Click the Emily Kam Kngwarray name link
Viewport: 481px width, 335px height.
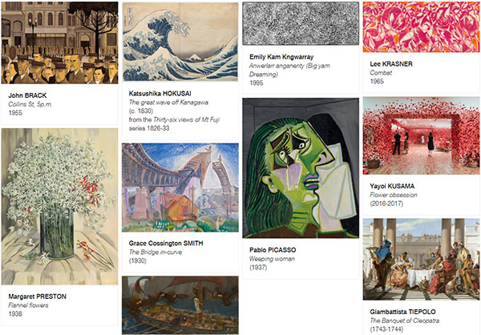tap(281, 57)
